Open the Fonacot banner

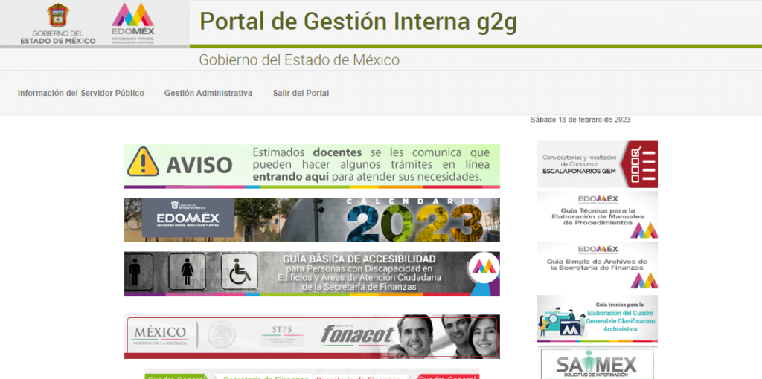[x=312, y=337]
